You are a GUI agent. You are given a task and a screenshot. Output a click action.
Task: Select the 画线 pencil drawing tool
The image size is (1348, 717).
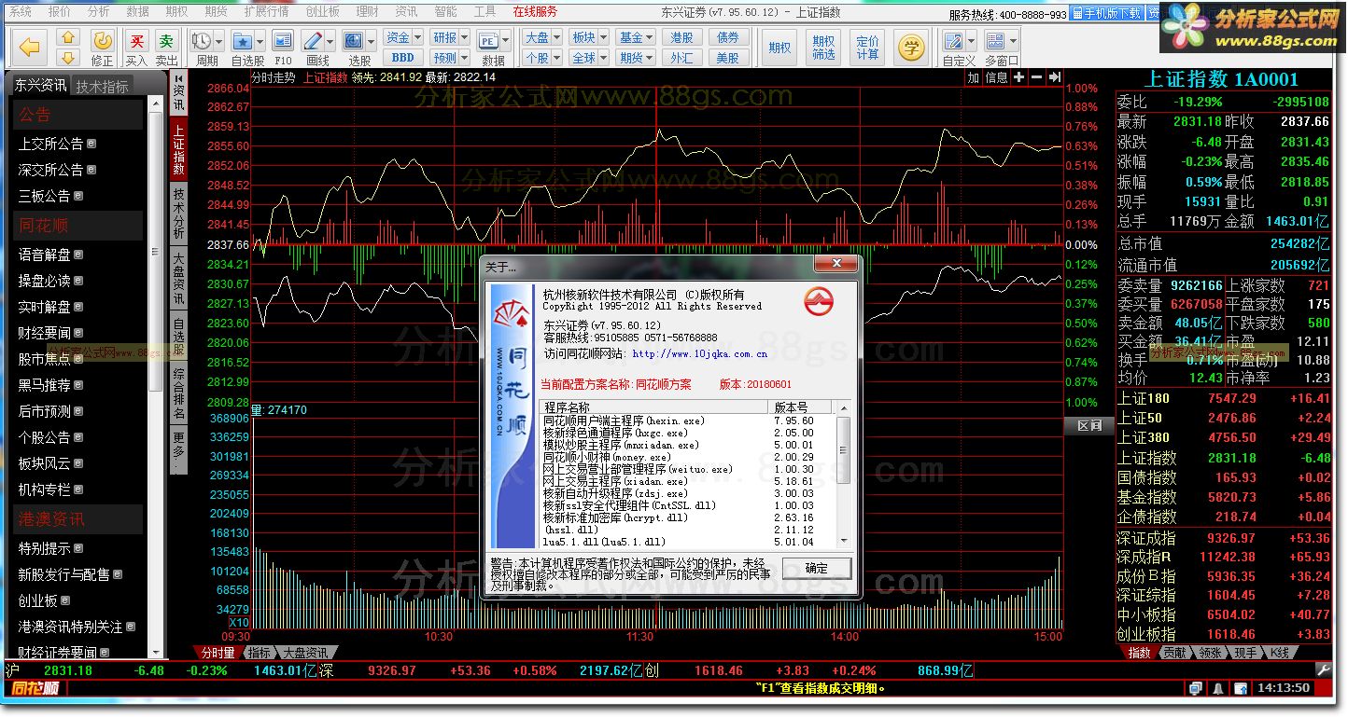[x=313, y=41]
